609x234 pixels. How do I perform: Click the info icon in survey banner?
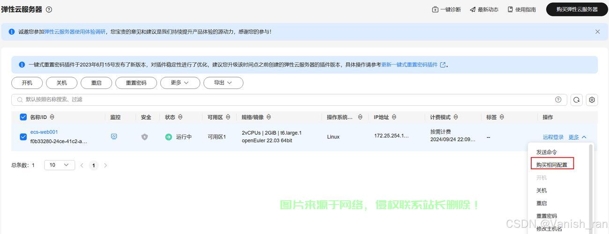click(12, 32)
